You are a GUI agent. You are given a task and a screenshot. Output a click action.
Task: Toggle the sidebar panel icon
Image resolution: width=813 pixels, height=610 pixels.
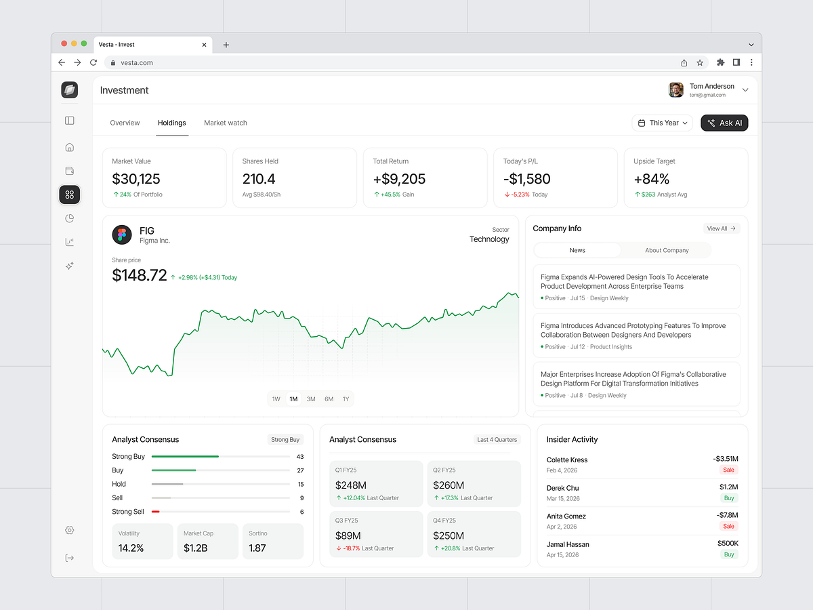69,121
